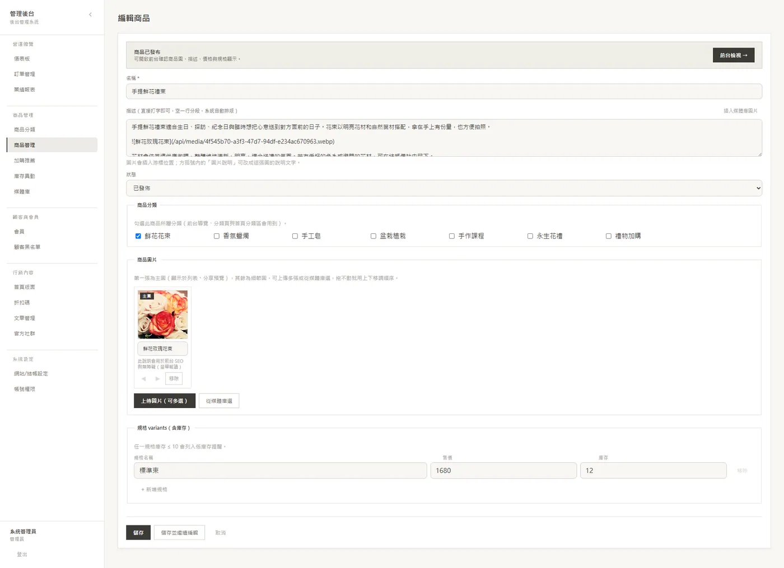The width and height of the screenshot is (784, 568).
Task: Click the rose bouquet main image thumbnail
Action: coord(162,314)
